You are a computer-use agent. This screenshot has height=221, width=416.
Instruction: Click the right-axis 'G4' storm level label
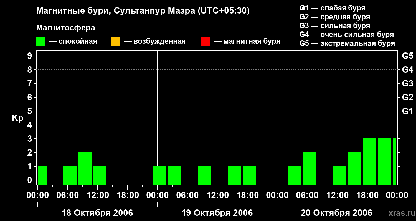click(x=407, y=70)
